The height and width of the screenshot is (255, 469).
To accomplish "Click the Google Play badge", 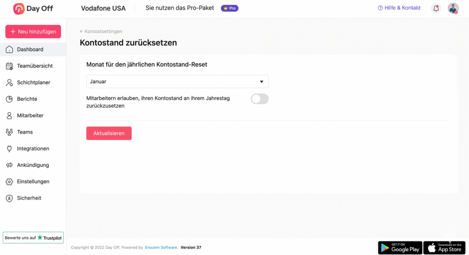I will click(400, 248).
